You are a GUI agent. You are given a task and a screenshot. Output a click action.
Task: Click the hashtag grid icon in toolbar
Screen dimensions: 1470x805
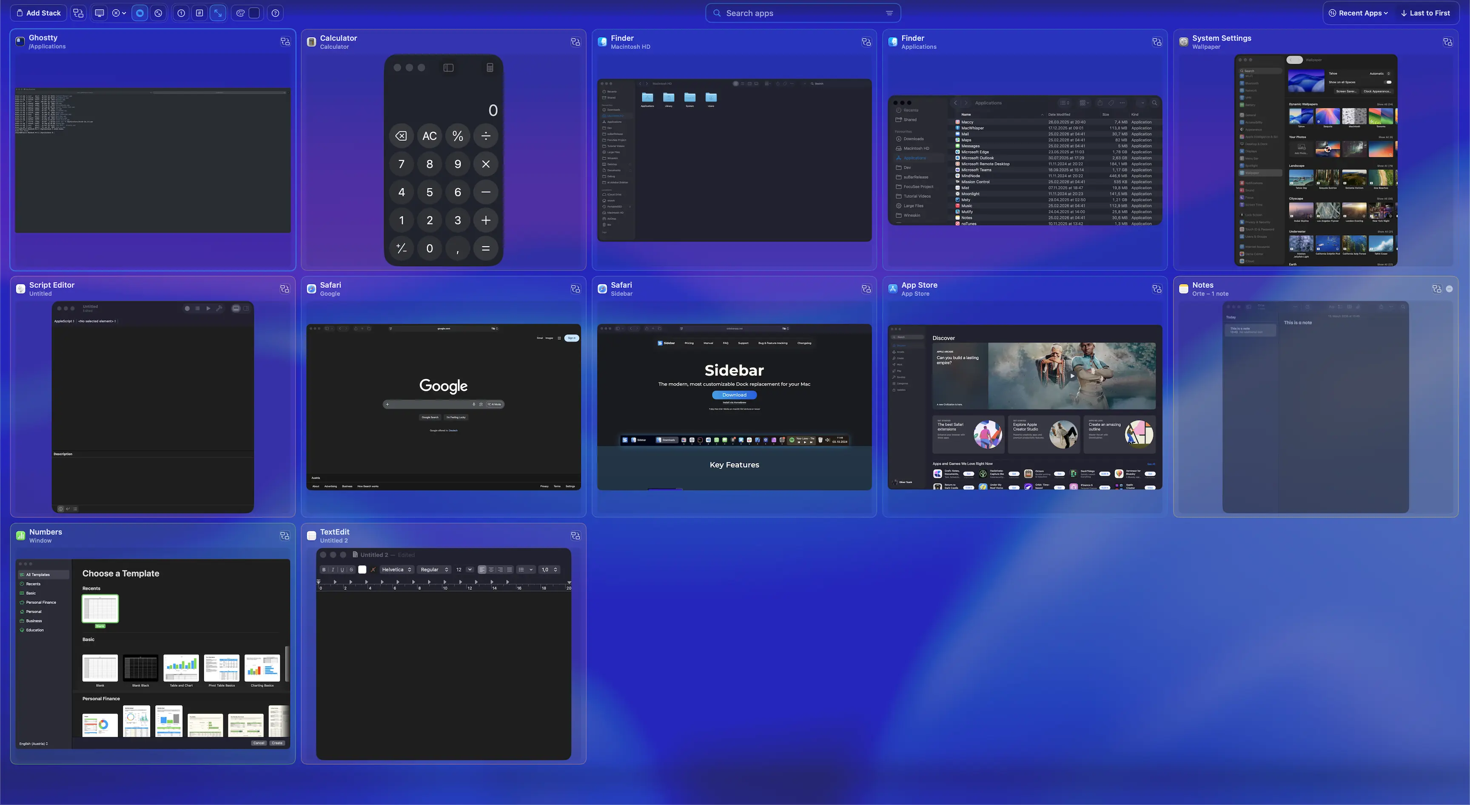click(x=200, y=13)
